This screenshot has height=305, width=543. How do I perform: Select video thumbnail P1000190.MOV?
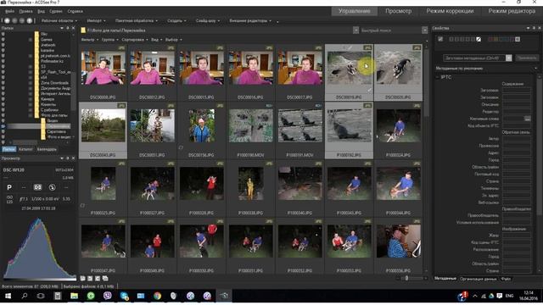(x=251, y=130)
